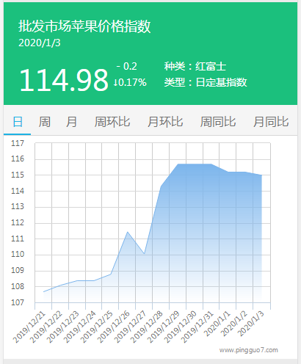This screenshot has width=301, height=364.
Task: Open the 月同比 tab
Action: coord(271,122)
